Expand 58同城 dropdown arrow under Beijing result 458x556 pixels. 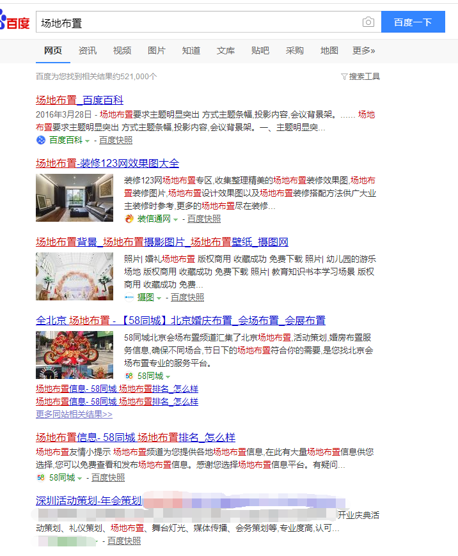168,377
